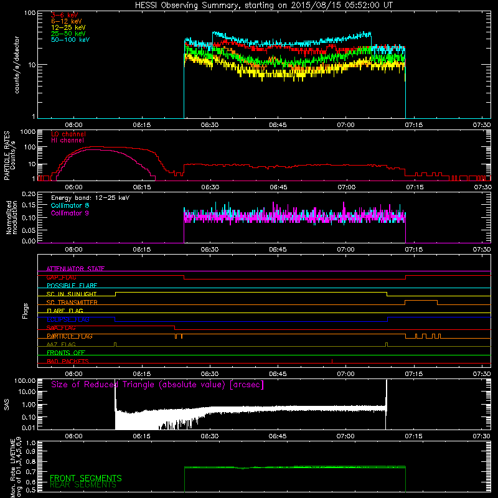Click the PARTICLE_FLAG label
The image size is (498, 498).
(70, 336)
